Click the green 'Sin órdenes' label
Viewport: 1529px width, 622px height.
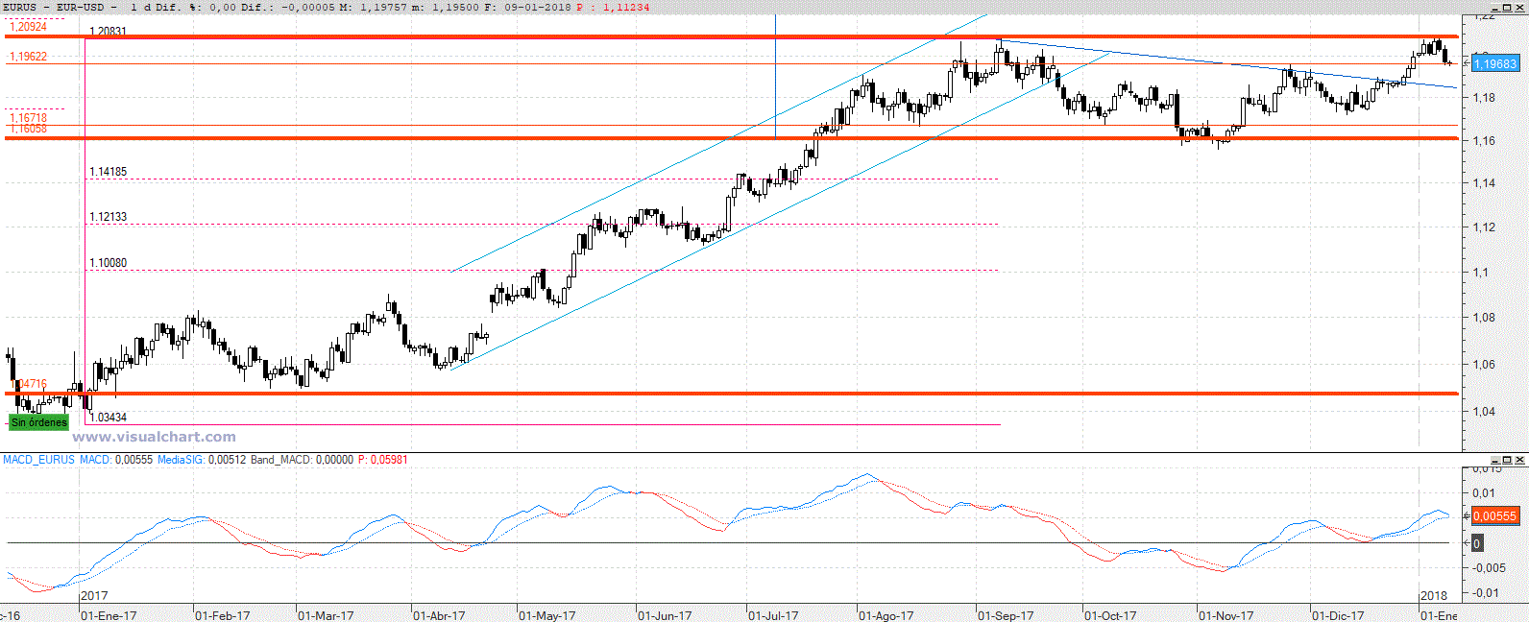(39, 422)
